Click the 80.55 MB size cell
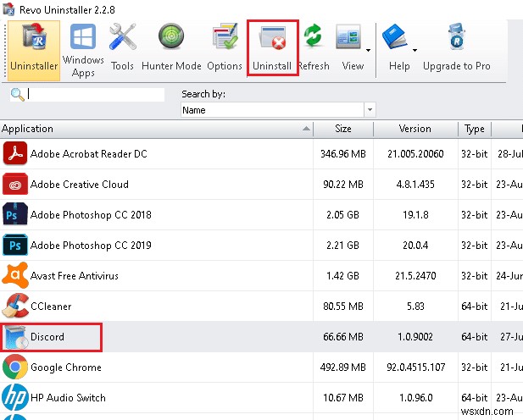 tap(343, 307)
